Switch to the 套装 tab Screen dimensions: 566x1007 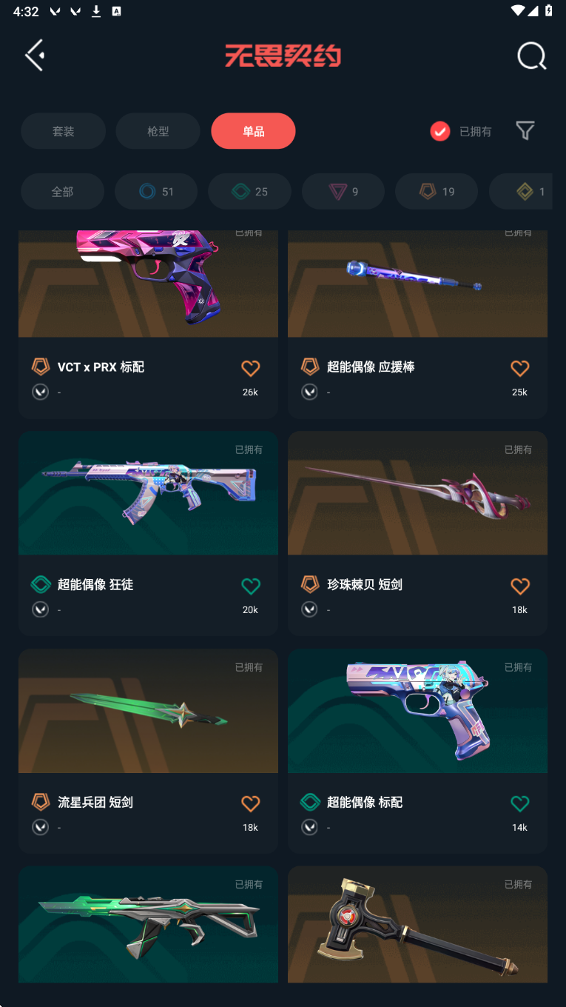pyautogui.click(x=63, y=131)
